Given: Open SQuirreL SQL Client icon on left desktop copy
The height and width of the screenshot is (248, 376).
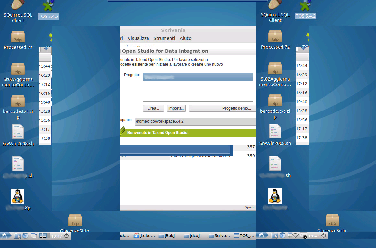Looking at the screenshot, I should tap(18, 11).
